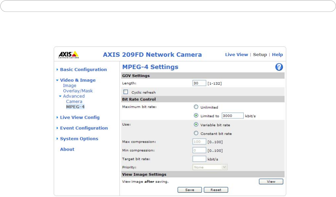Screen dimensions: 336x197
Task: Click the AXIS Communications logo
Action: 69,55
